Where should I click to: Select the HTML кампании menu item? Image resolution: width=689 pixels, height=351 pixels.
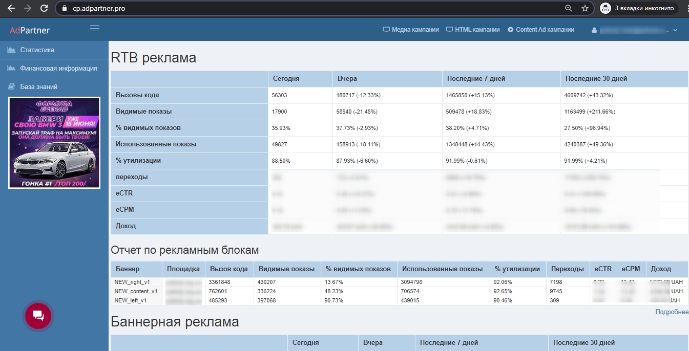[x=477, y=29]
